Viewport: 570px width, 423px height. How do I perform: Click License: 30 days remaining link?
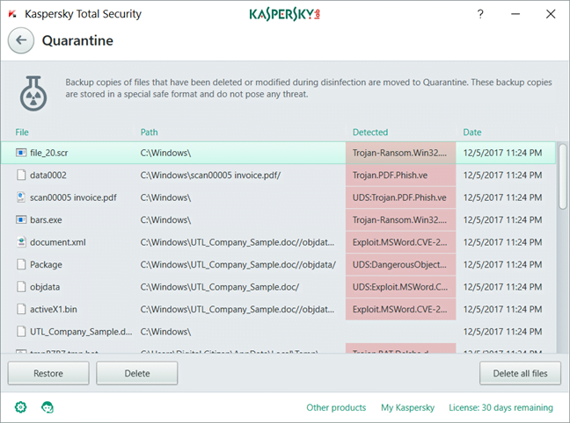pos(501,407)
